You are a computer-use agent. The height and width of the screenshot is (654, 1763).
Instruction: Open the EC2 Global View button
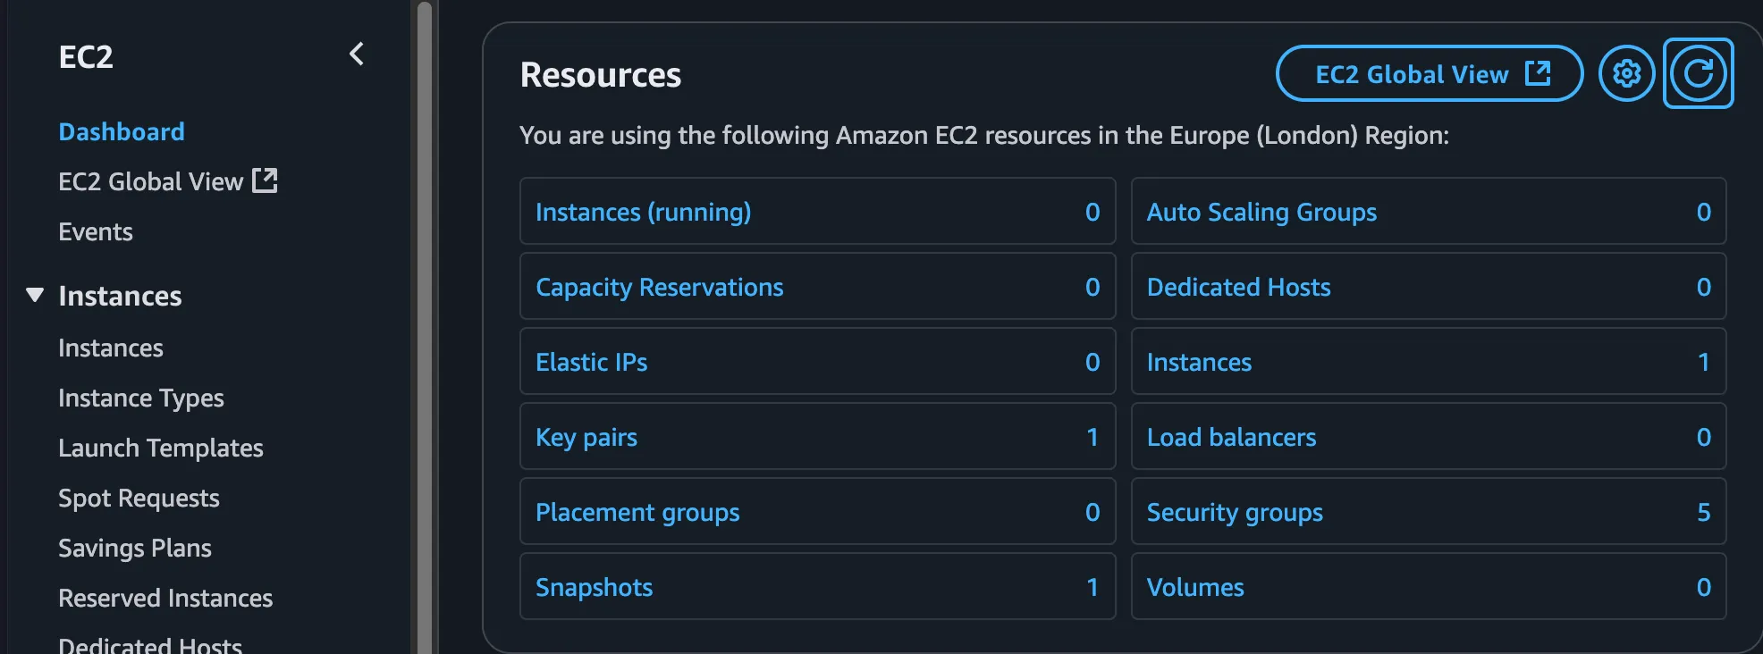tap(1429, 74)
